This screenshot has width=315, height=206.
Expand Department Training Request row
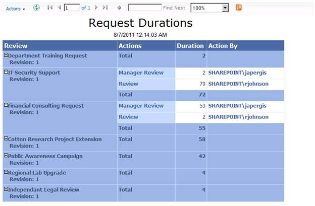(6, 55)
